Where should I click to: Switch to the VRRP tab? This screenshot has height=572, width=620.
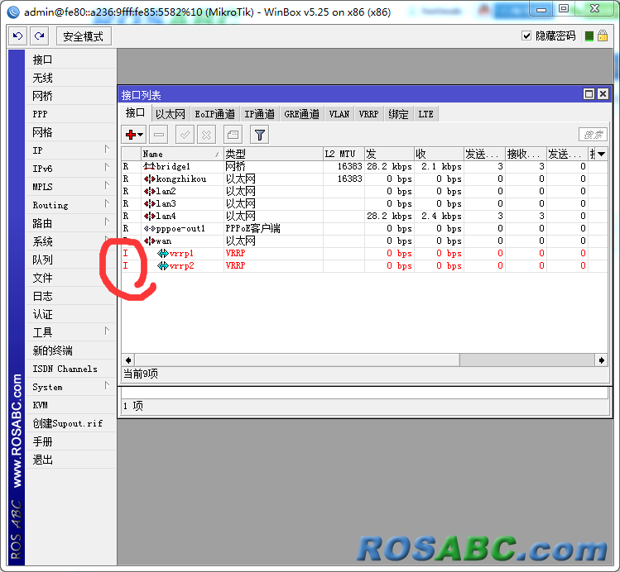(x=368, y=114)
